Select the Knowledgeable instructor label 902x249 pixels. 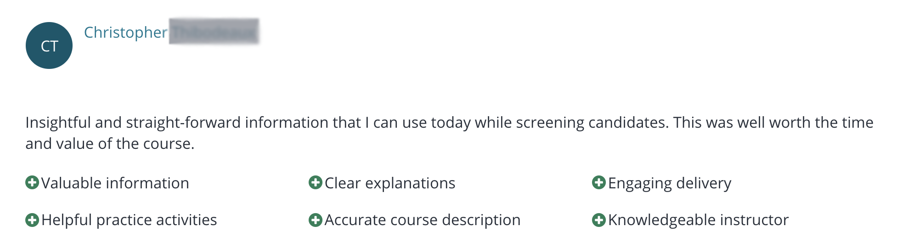point(699,220)
